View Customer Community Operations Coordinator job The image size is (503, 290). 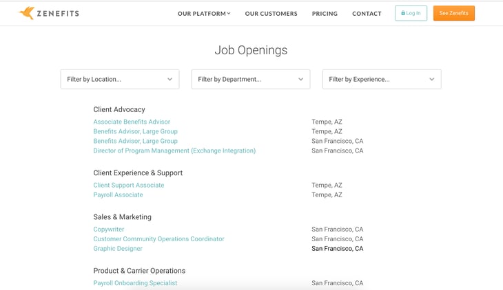158,239
